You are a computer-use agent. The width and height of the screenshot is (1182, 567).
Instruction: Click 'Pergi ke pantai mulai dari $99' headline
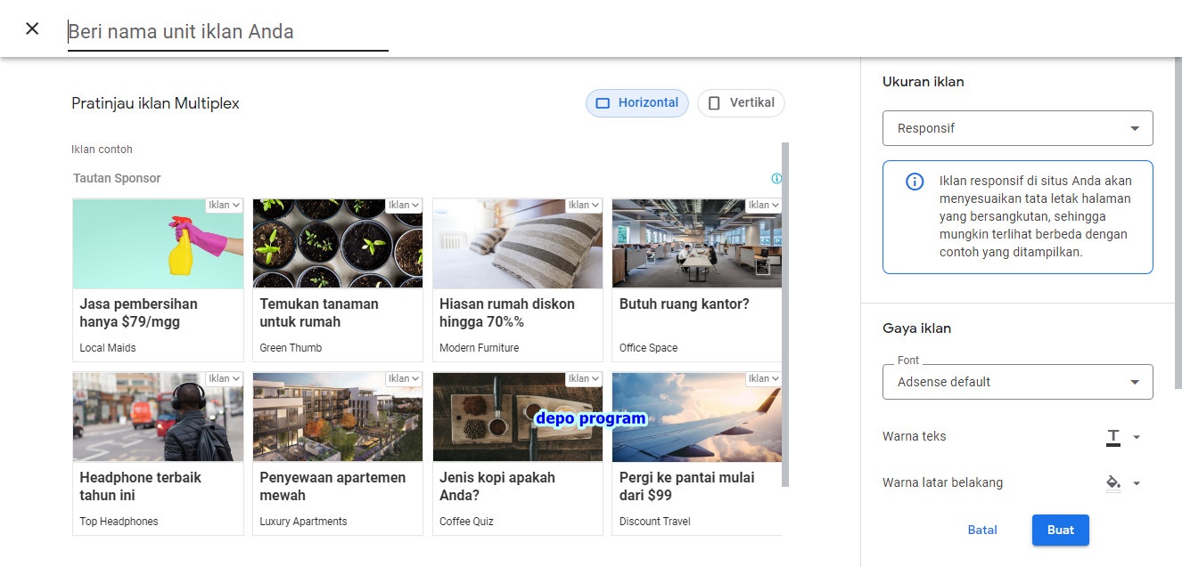tap(687, 486)
